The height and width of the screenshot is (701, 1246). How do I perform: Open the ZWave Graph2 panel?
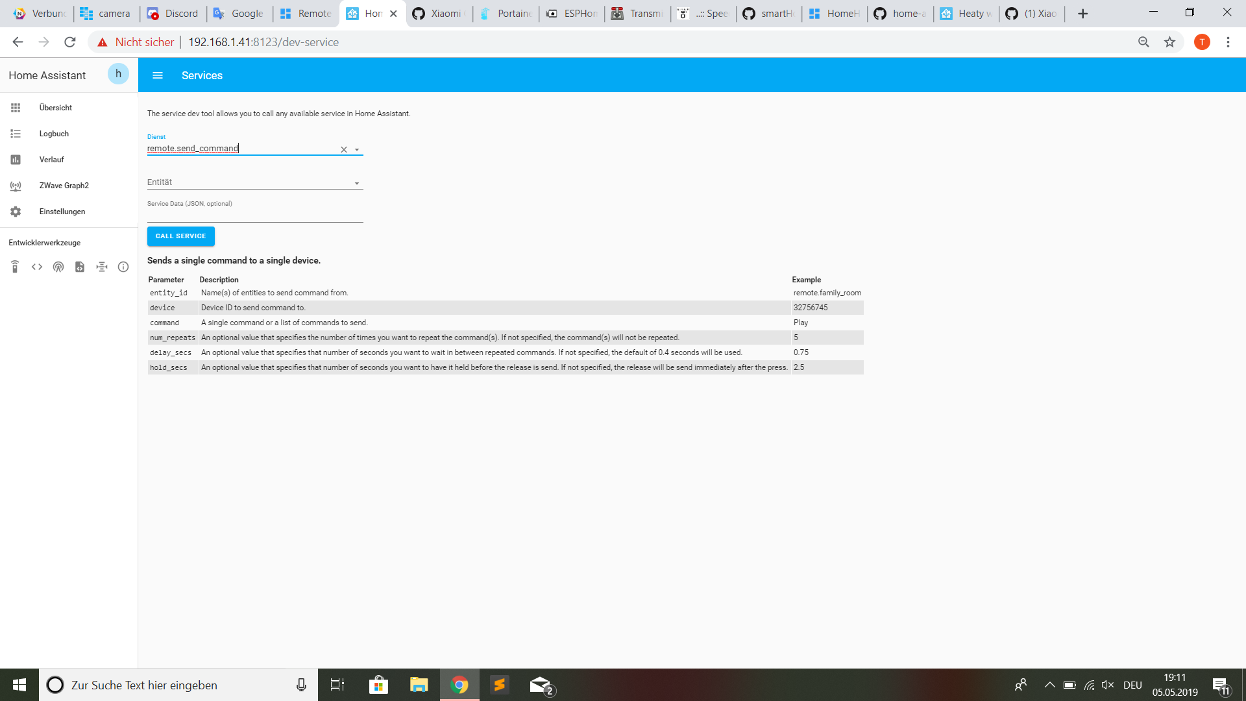pyautogui.click(x=64, y=185)
